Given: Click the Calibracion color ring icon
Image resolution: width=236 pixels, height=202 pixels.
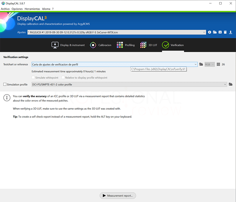Looking at the screenshot, I should click(93, 45).
